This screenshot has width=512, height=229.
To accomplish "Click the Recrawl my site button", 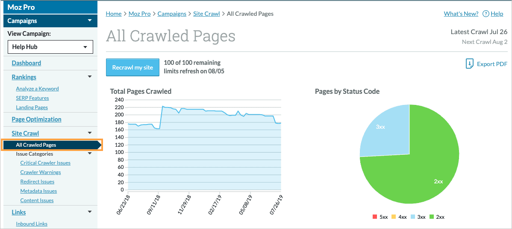I will click(x=132, y=67).
